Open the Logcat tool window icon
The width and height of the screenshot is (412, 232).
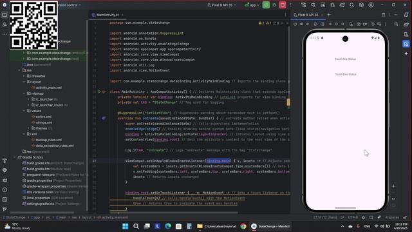click(5, 180)
